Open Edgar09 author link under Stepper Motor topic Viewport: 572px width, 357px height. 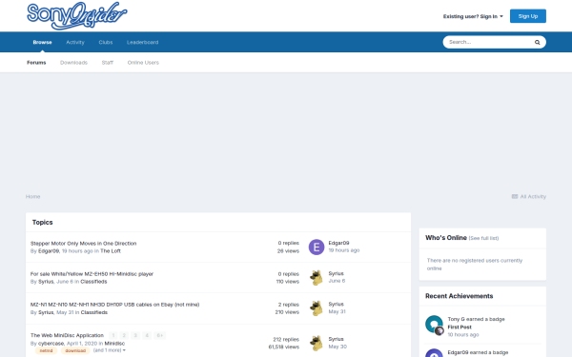(49, 251)
